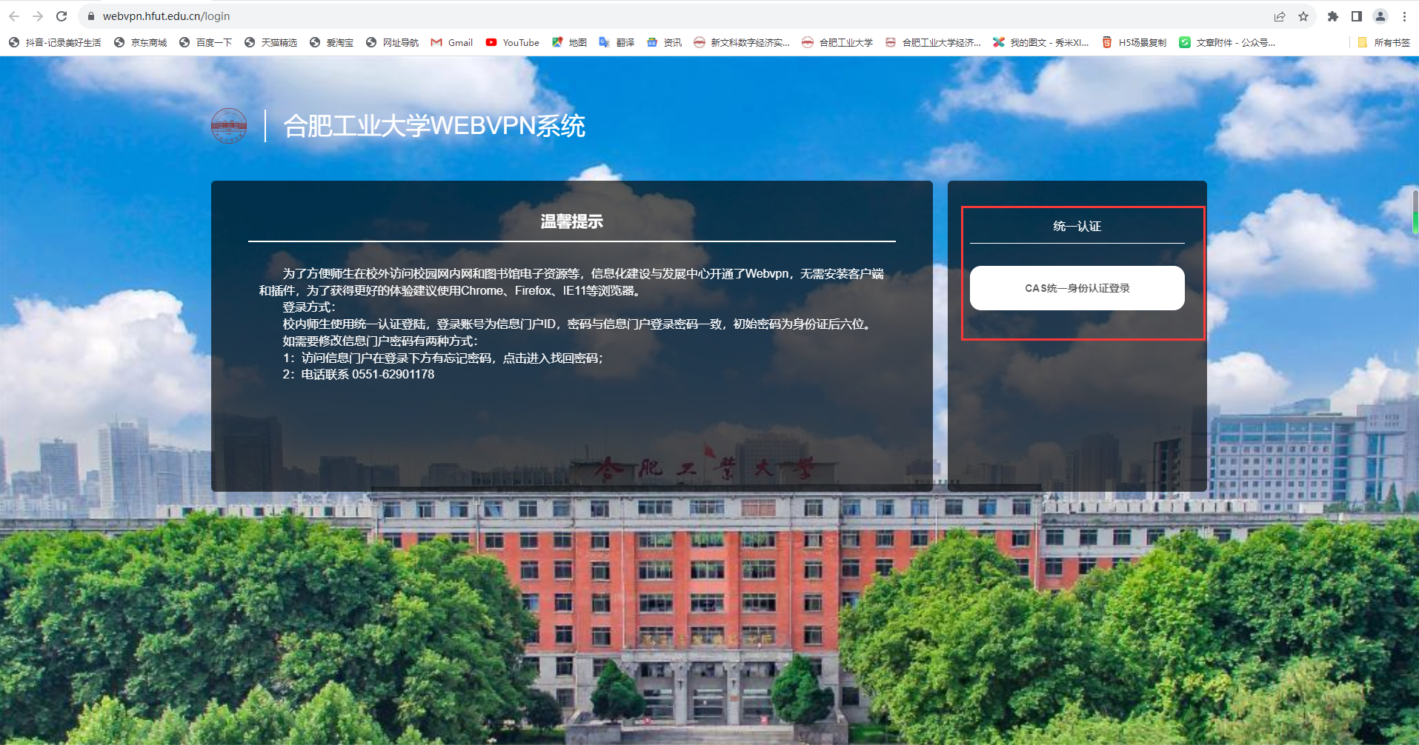The width and height of the screenshot is (1419, 745).
Task: View site info via lock icon
Action: pos(91,16)
